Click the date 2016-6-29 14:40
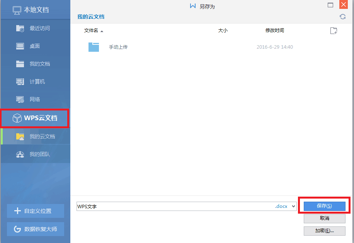The height and width of the screenshot is (243, 354). (x=275, y=47)
